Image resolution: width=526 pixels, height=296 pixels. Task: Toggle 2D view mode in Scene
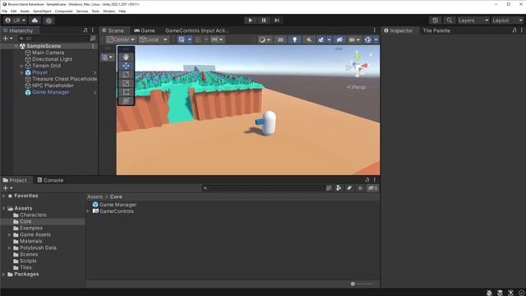coord(280,39)
